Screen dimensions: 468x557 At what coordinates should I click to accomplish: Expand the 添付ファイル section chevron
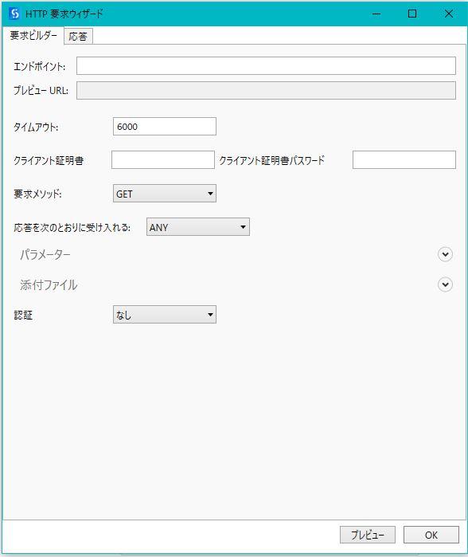pyautogui.click(x=445, y=284)
